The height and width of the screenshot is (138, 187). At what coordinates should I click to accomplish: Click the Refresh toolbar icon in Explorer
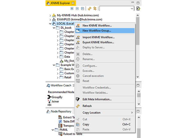point(90,9)
